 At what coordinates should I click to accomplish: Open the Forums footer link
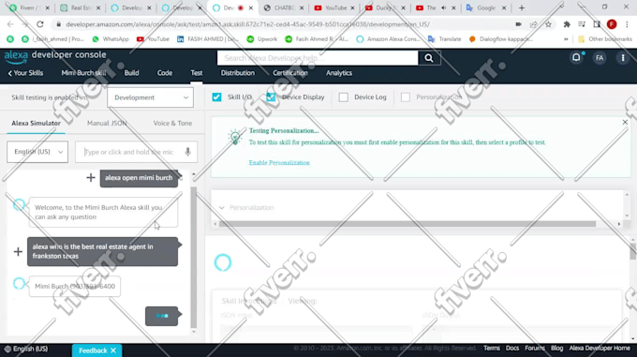click(535, 348)
